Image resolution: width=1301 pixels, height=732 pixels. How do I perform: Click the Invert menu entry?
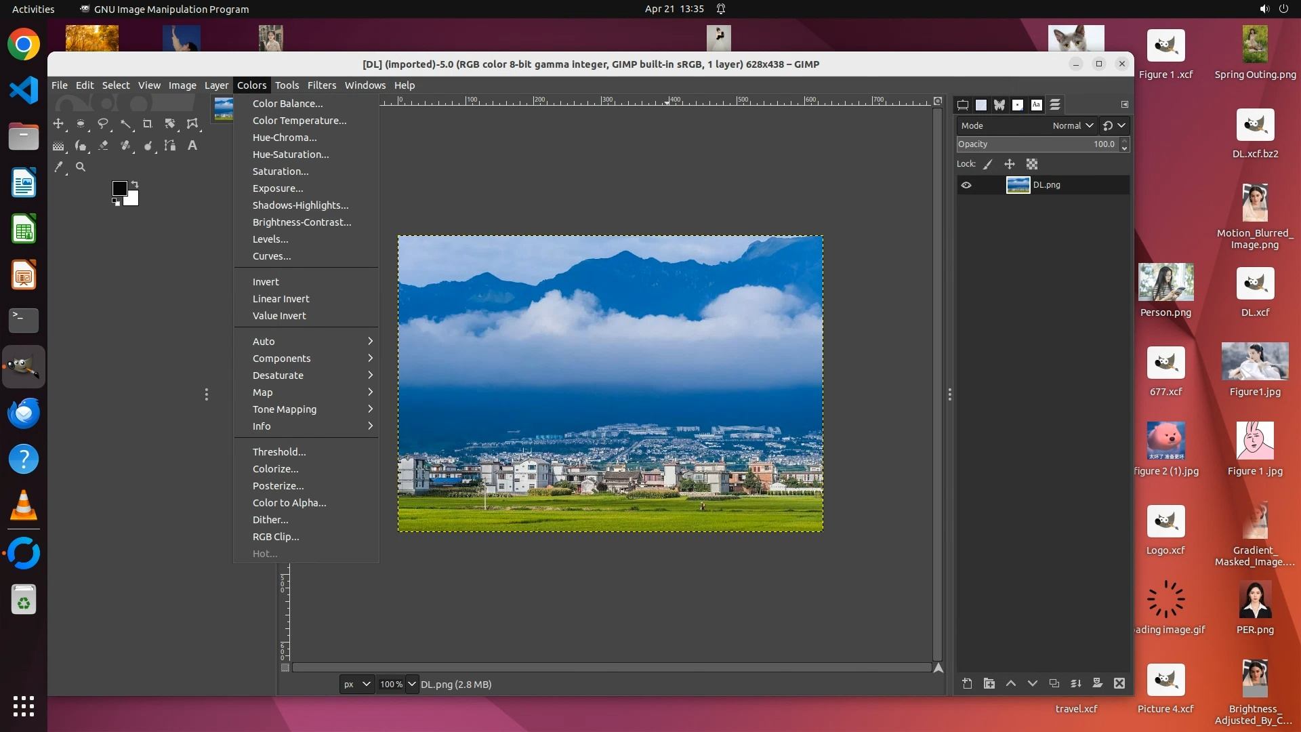(266, 282)
